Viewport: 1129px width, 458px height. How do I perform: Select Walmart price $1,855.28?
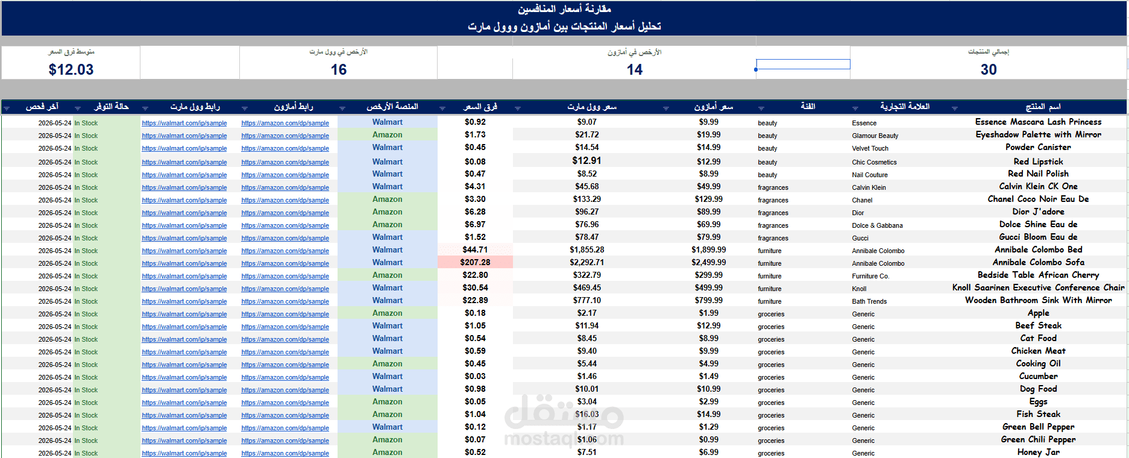click(587, 249)
